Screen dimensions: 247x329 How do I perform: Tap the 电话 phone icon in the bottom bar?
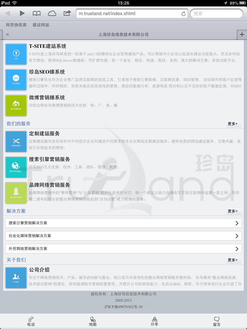[x=31, y=322]
